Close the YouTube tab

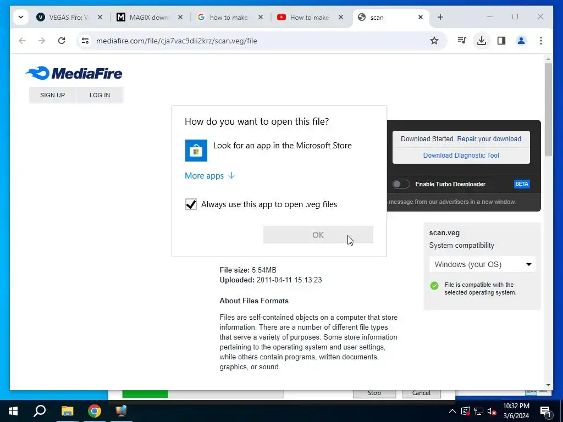[341, 17]
